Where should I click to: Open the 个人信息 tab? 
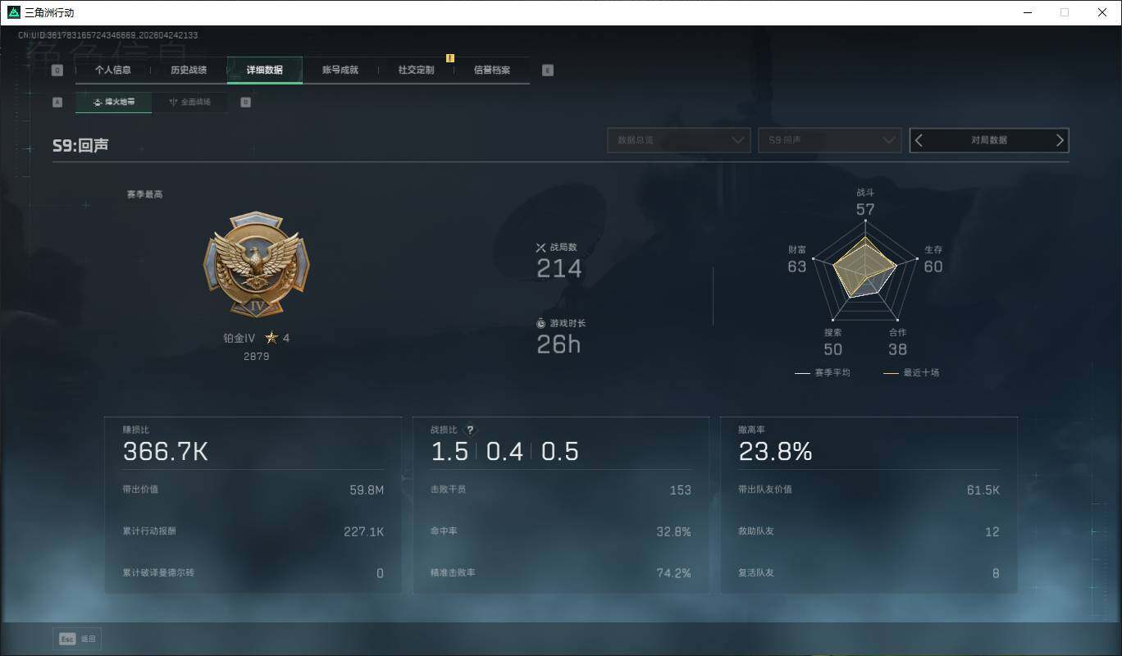pos(112,70)
